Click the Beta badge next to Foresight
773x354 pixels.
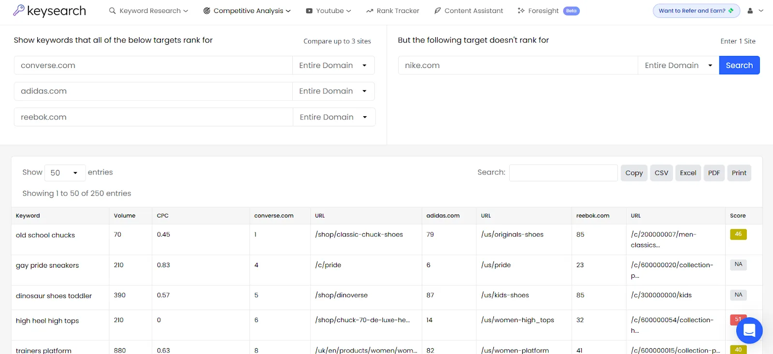click(x=571, y=11)
